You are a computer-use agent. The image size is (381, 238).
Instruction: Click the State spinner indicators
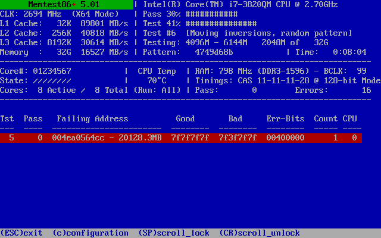coord(52,80)
